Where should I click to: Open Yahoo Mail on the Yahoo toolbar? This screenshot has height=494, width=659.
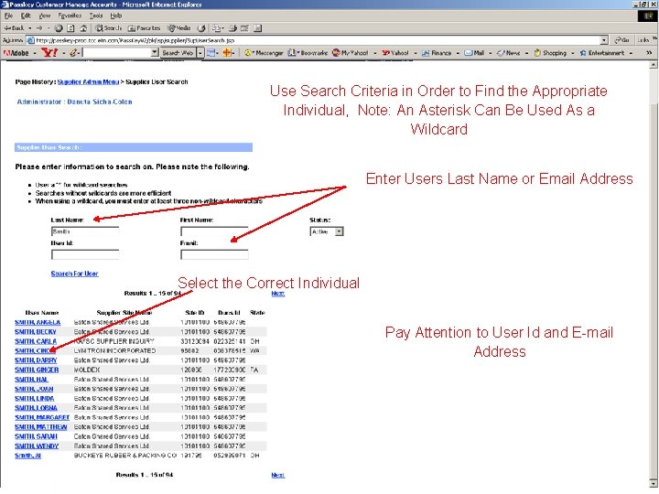coord(474,53)
